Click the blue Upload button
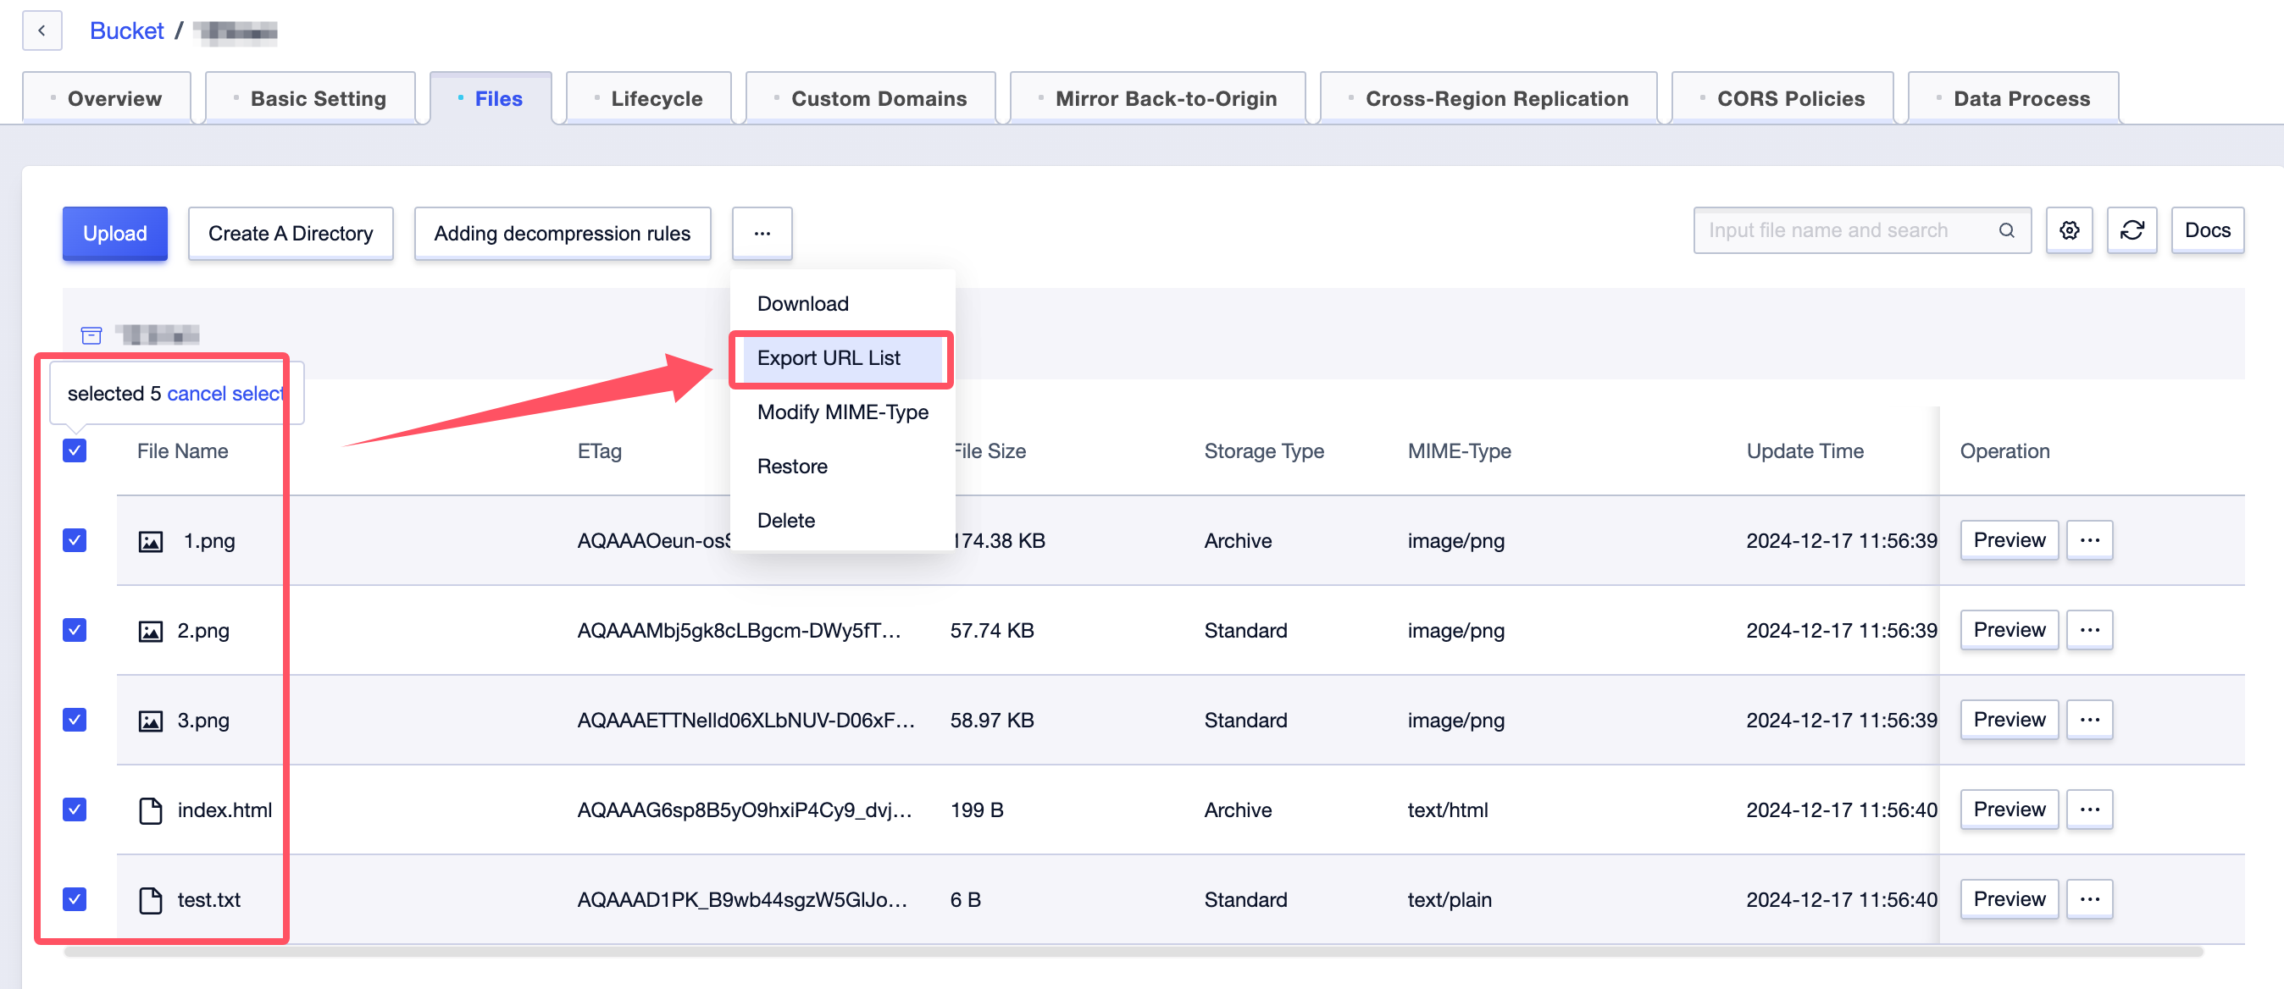 (114, 233)
